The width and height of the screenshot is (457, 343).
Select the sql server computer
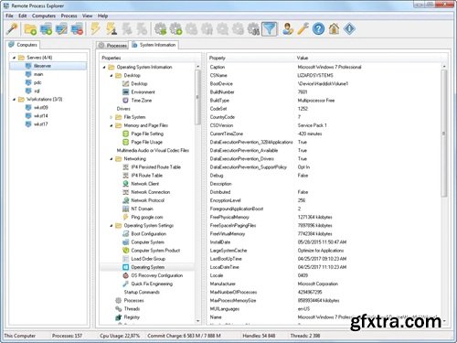[x=37, y=91]
